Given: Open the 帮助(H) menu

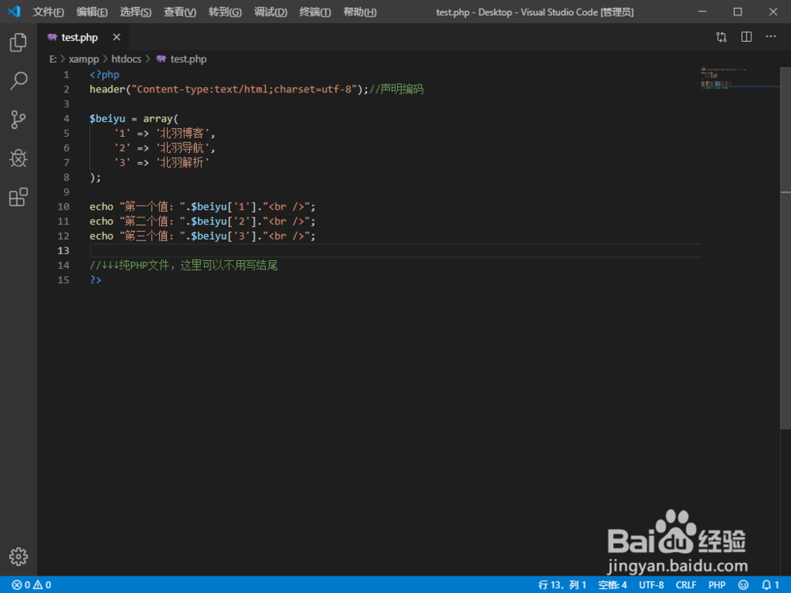Looking at the screenshot, I should (360, 12).
